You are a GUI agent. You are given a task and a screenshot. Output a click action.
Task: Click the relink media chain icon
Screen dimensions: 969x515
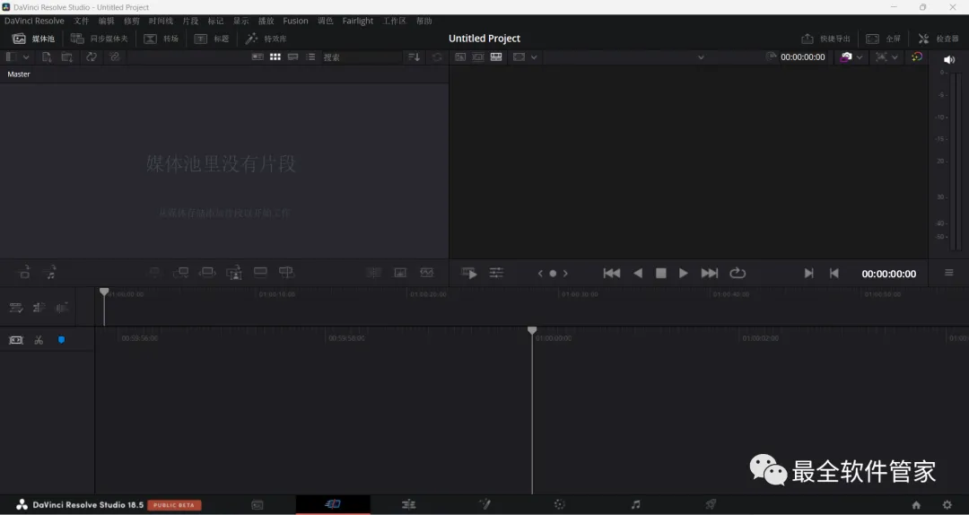point(114,57)
